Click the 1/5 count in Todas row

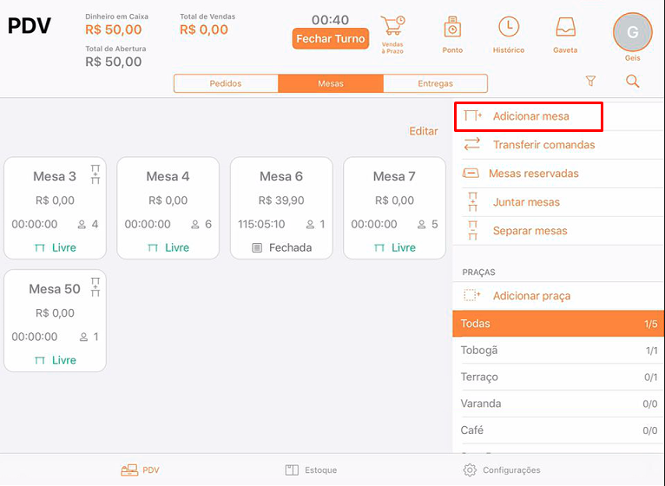click(x=650, y=324)
